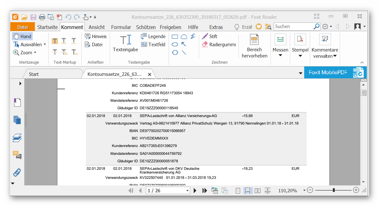379x206 pixels.
Task: Select the Stift pencil tool
Action: click(209, 36)
